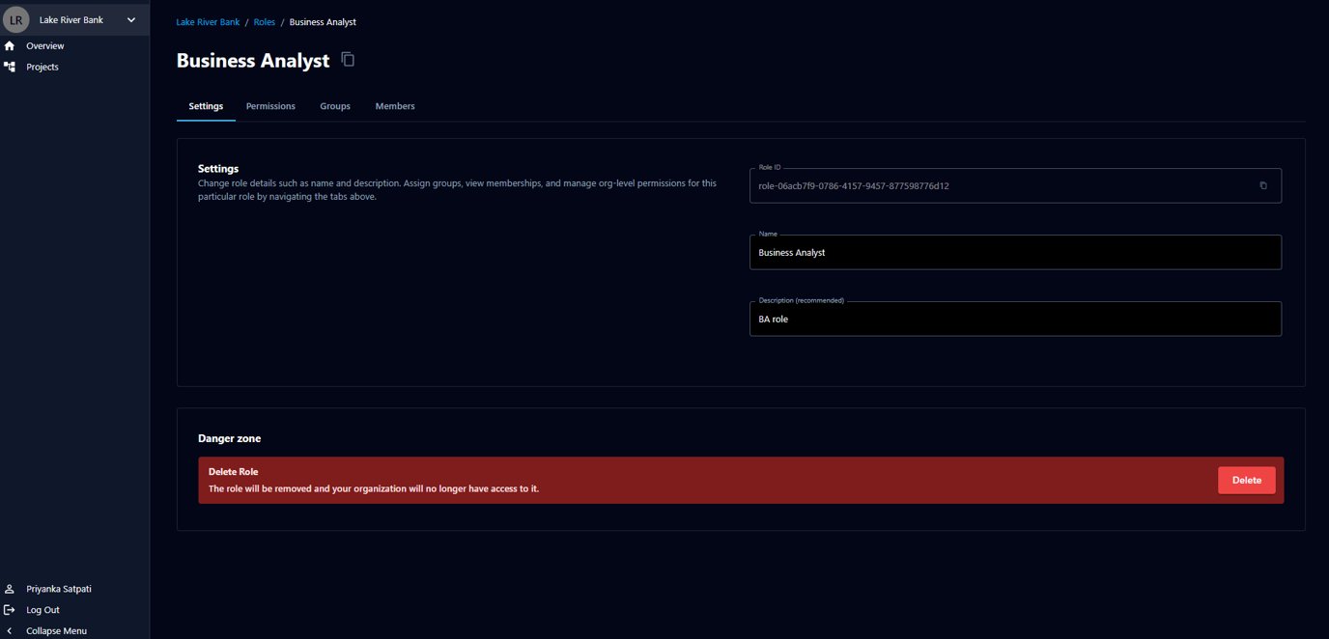
Task: Click the Danger zone heading
Action: tap(229, 438)
